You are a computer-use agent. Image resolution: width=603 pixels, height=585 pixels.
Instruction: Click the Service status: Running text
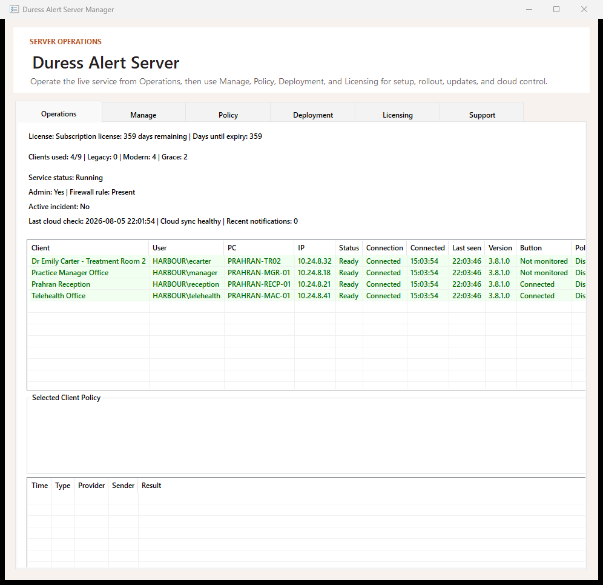[x=66, y=178]
